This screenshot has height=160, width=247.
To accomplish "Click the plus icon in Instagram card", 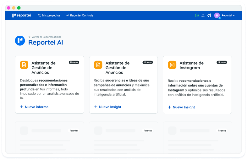I will [169, 107].
